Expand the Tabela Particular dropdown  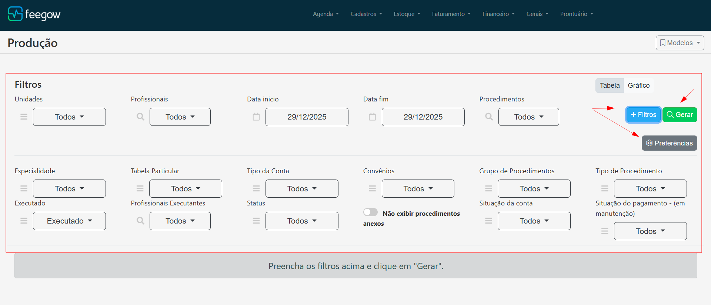[186, 188]
